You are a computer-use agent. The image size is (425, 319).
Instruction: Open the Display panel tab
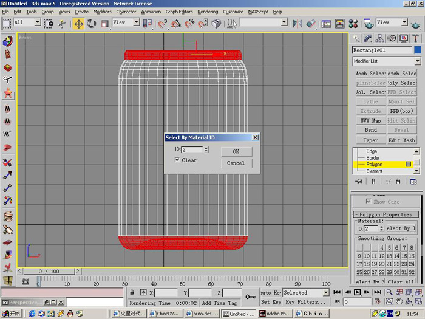click(404, 38)
